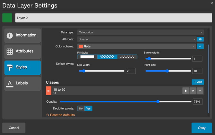215x135 pixels.
Task: Click the Layer 2 name field
Action: click(114, 18)
